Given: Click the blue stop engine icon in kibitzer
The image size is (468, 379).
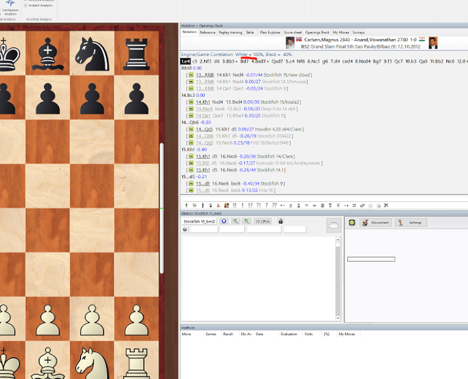Looking at the screenshot, I should (x=224, y=221).
